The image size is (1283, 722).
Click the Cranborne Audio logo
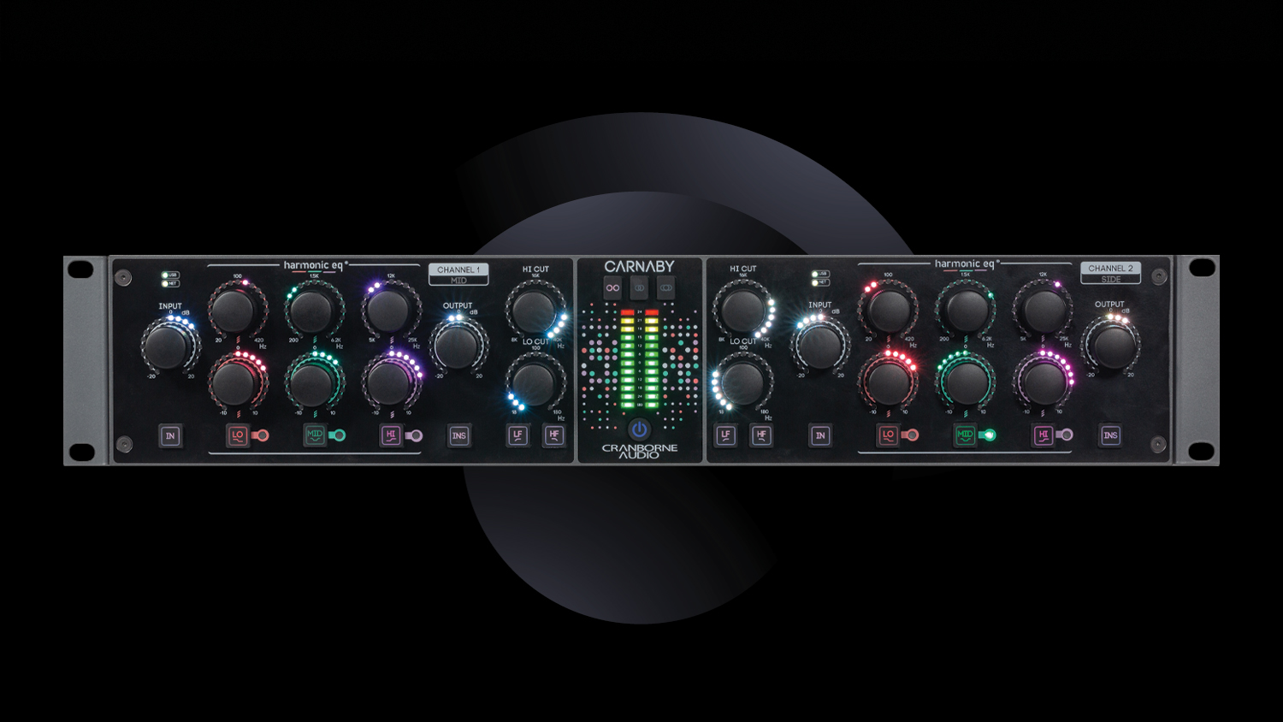(639, 451)
